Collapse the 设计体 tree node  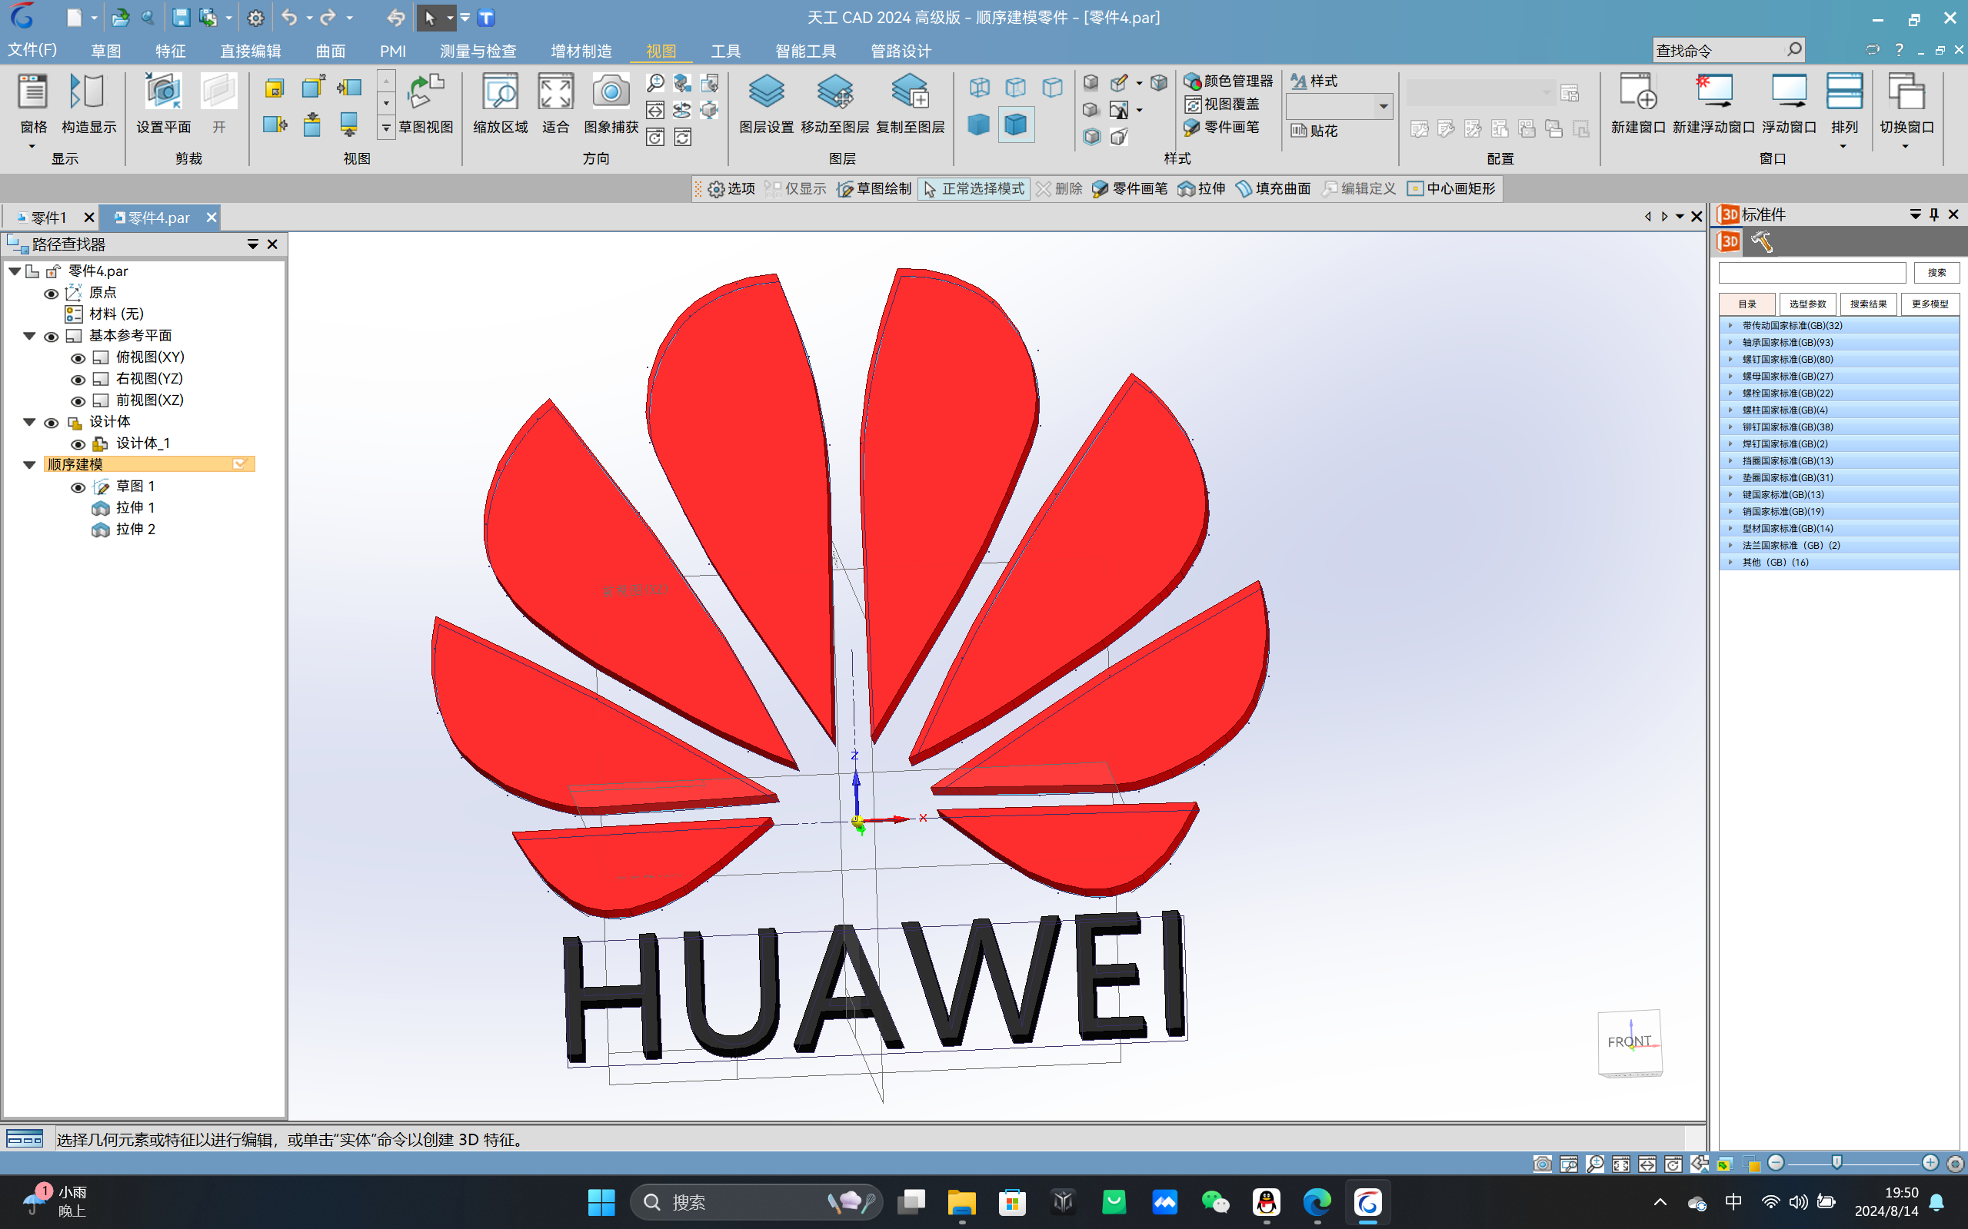[29, 422]
